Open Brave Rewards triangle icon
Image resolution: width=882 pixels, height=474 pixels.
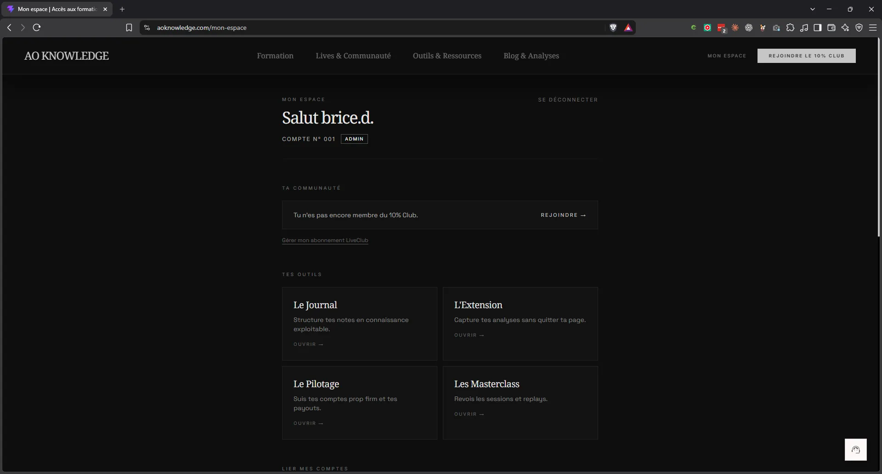[x=628, y=28]
